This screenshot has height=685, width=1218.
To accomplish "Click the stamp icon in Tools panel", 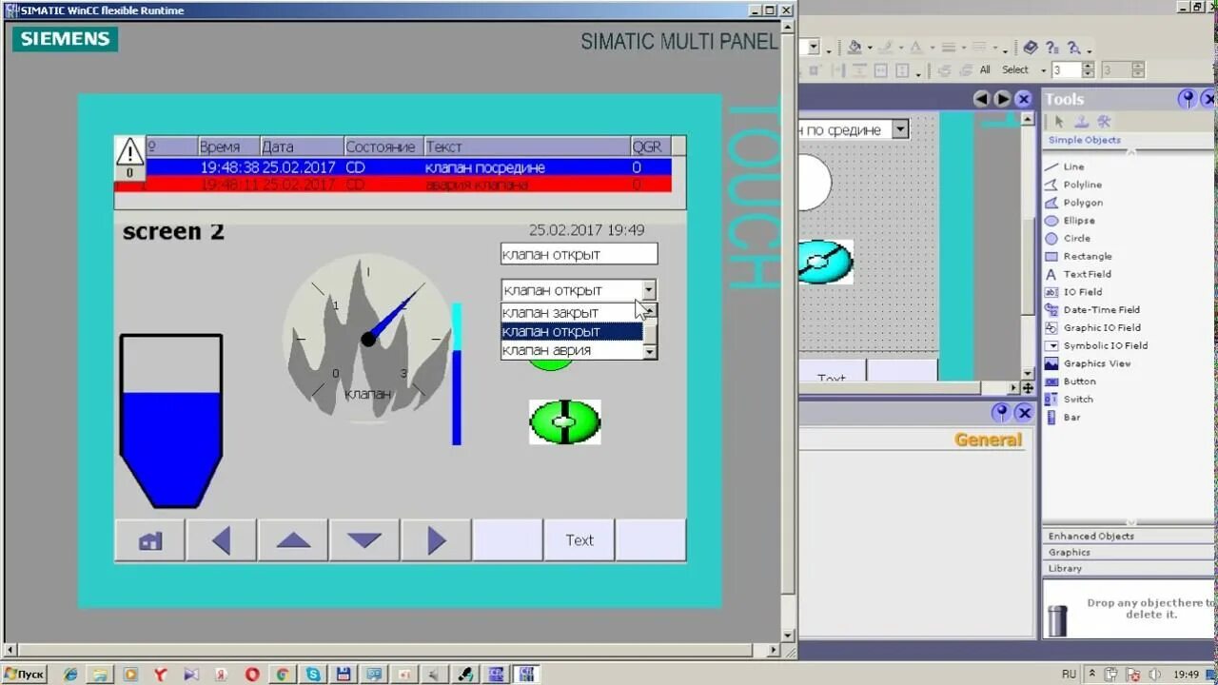I will click(x=1081, y=121).
